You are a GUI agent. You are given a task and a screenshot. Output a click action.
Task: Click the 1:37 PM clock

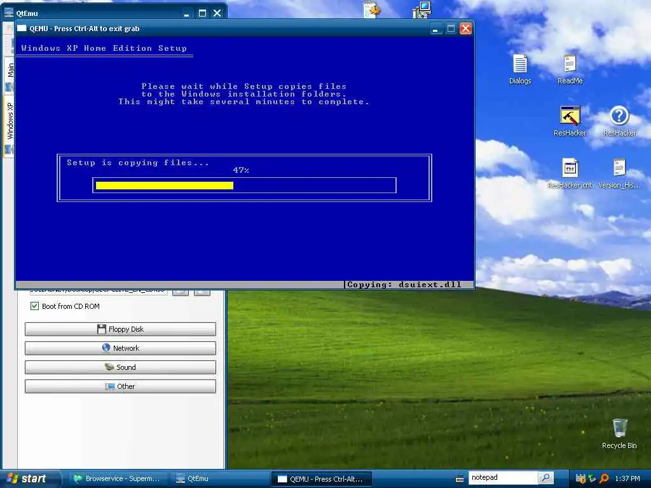tap(627, 478)
